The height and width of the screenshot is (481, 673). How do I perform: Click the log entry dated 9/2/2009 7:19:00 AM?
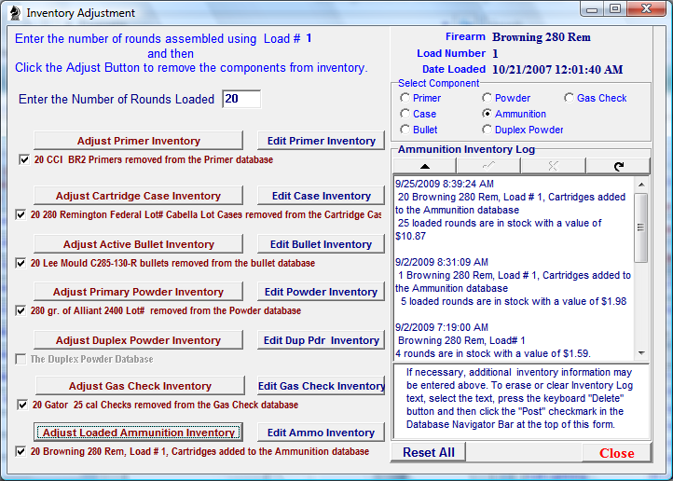click(x=442, y=327)
